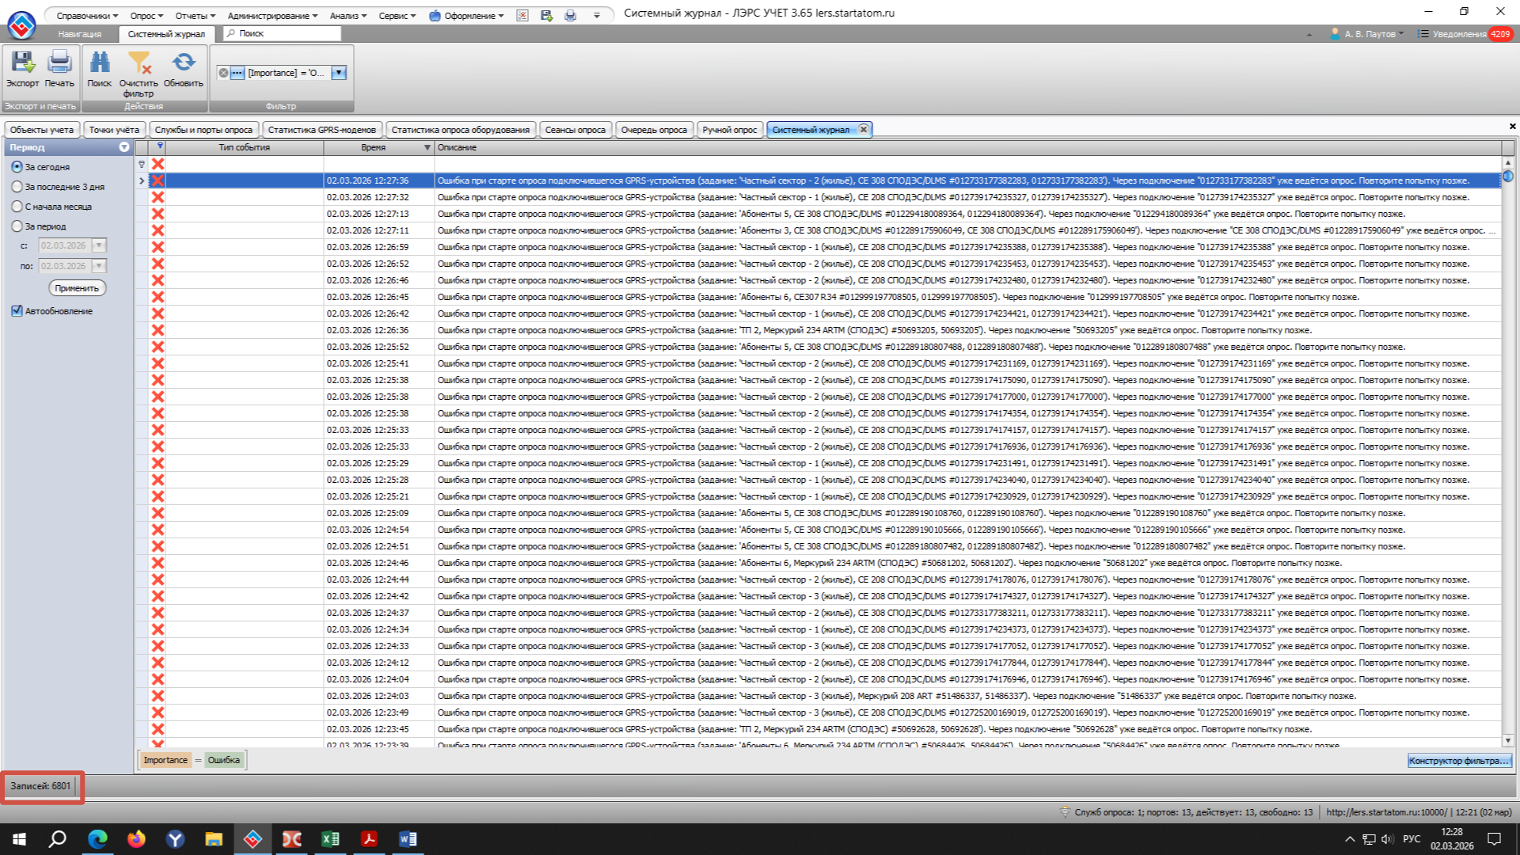Screen dimensions: 1520x855
Task: Click the Export (Экспорт) toolbar icon
Action: pyautogui.click(x=22, y=63)
